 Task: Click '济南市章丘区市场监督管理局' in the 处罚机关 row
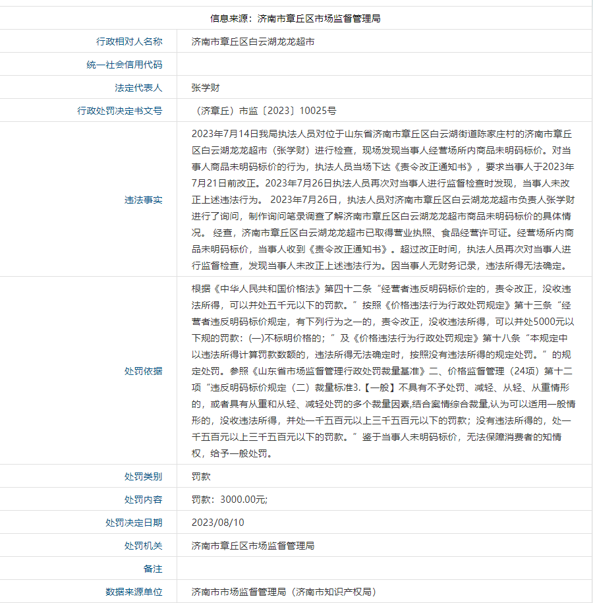pyautogui.click(x=252, y=545)
